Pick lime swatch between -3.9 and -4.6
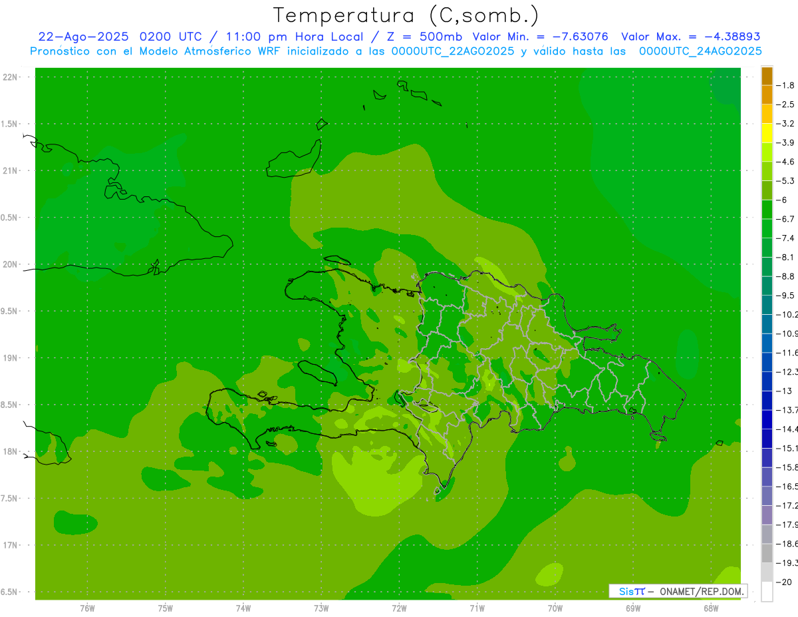798x617 pixels. (x=767, y=152)
